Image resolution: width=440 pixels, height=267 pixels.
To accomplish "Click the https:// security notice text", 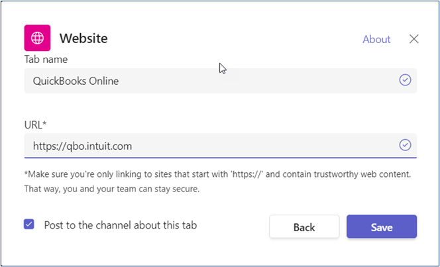I will pyautogui.click(x=217, y=182).
